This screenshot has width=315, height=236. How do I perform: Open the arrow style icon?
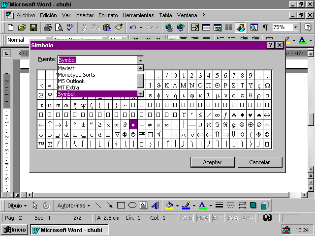(242, 206)
